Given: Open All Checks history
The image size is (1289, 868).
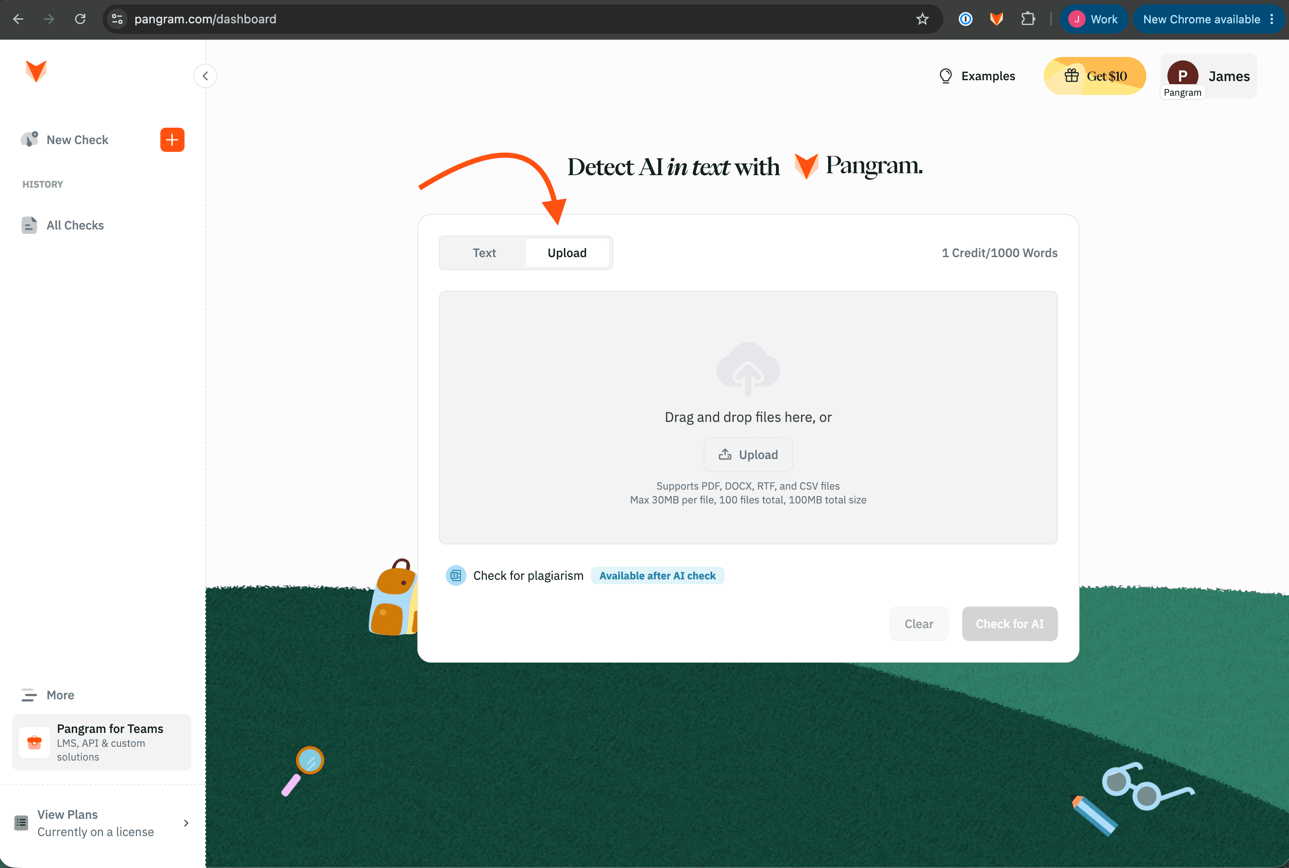Looking at the screenshot, I should (x=75, y=225).
